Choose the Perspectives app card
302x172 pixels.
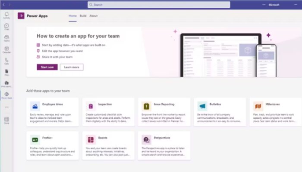pyautogui.click(x=164, y=146)
